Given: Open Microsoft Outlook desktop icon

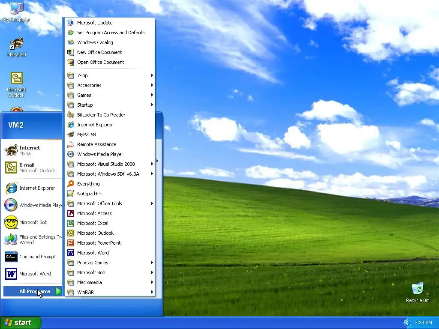Looking at the screenshot, I should click(17, 85).
